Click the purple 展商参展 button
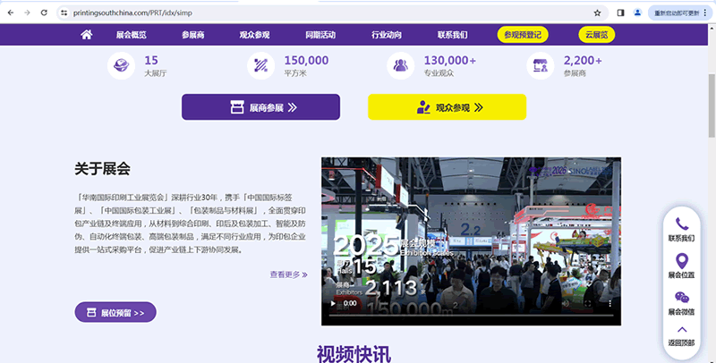Screen dimensions: 716x363 [x=260, y=107]
